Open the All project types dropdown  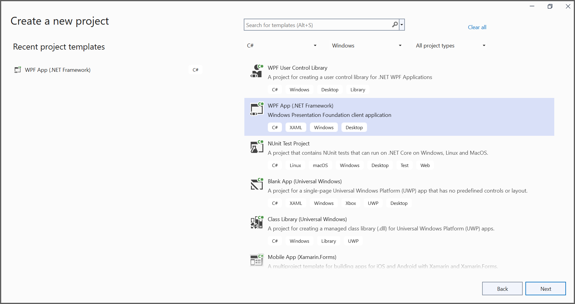click(451, 45)
